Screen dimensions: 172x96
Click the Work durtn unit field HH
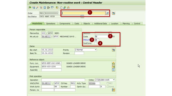(x=57, y=87)
